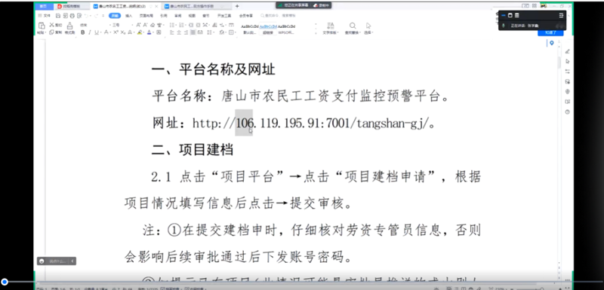Click the video progress bar handle
Image resolution: width=604 pixels, height=290 pixels.
(5, 282)
